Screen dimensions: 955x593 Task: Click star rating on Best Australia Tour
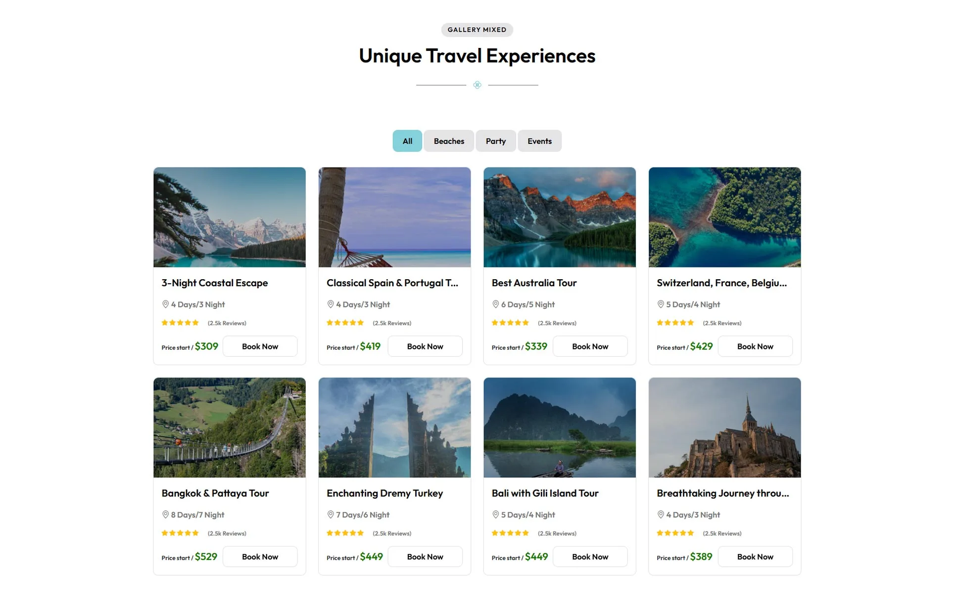point(510,323)
